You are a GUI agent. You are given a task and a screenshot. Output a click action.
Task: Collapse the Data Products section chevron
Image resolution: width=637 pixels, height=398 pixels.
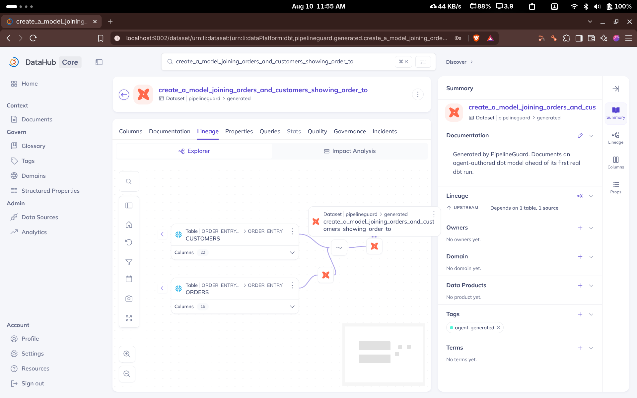click(x=591, y=286)
